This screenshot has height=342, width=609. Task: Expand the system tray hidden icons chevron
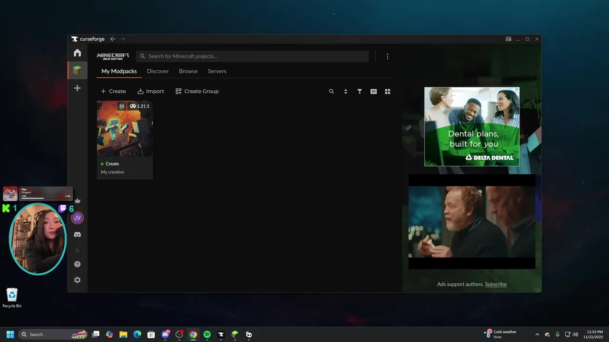[537, 334]
